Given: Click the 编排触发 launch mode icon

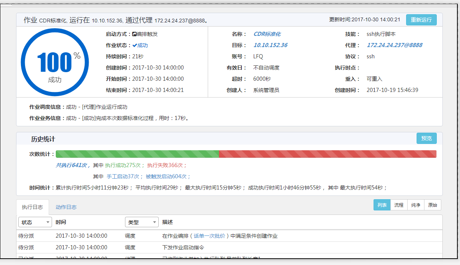Looking at the screenshot, I should pos(134,34).
